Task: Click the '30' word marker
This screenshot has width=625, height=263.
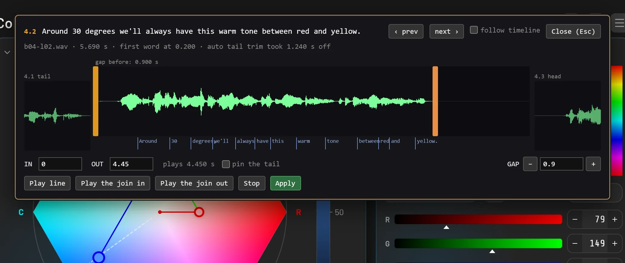Action: (x=174, y=141)
